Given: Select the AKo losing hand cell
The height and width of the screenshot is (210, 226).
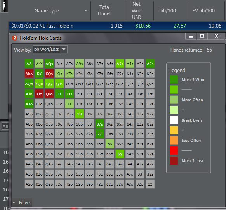Looking at the screenshot, I should click(29, 74).
